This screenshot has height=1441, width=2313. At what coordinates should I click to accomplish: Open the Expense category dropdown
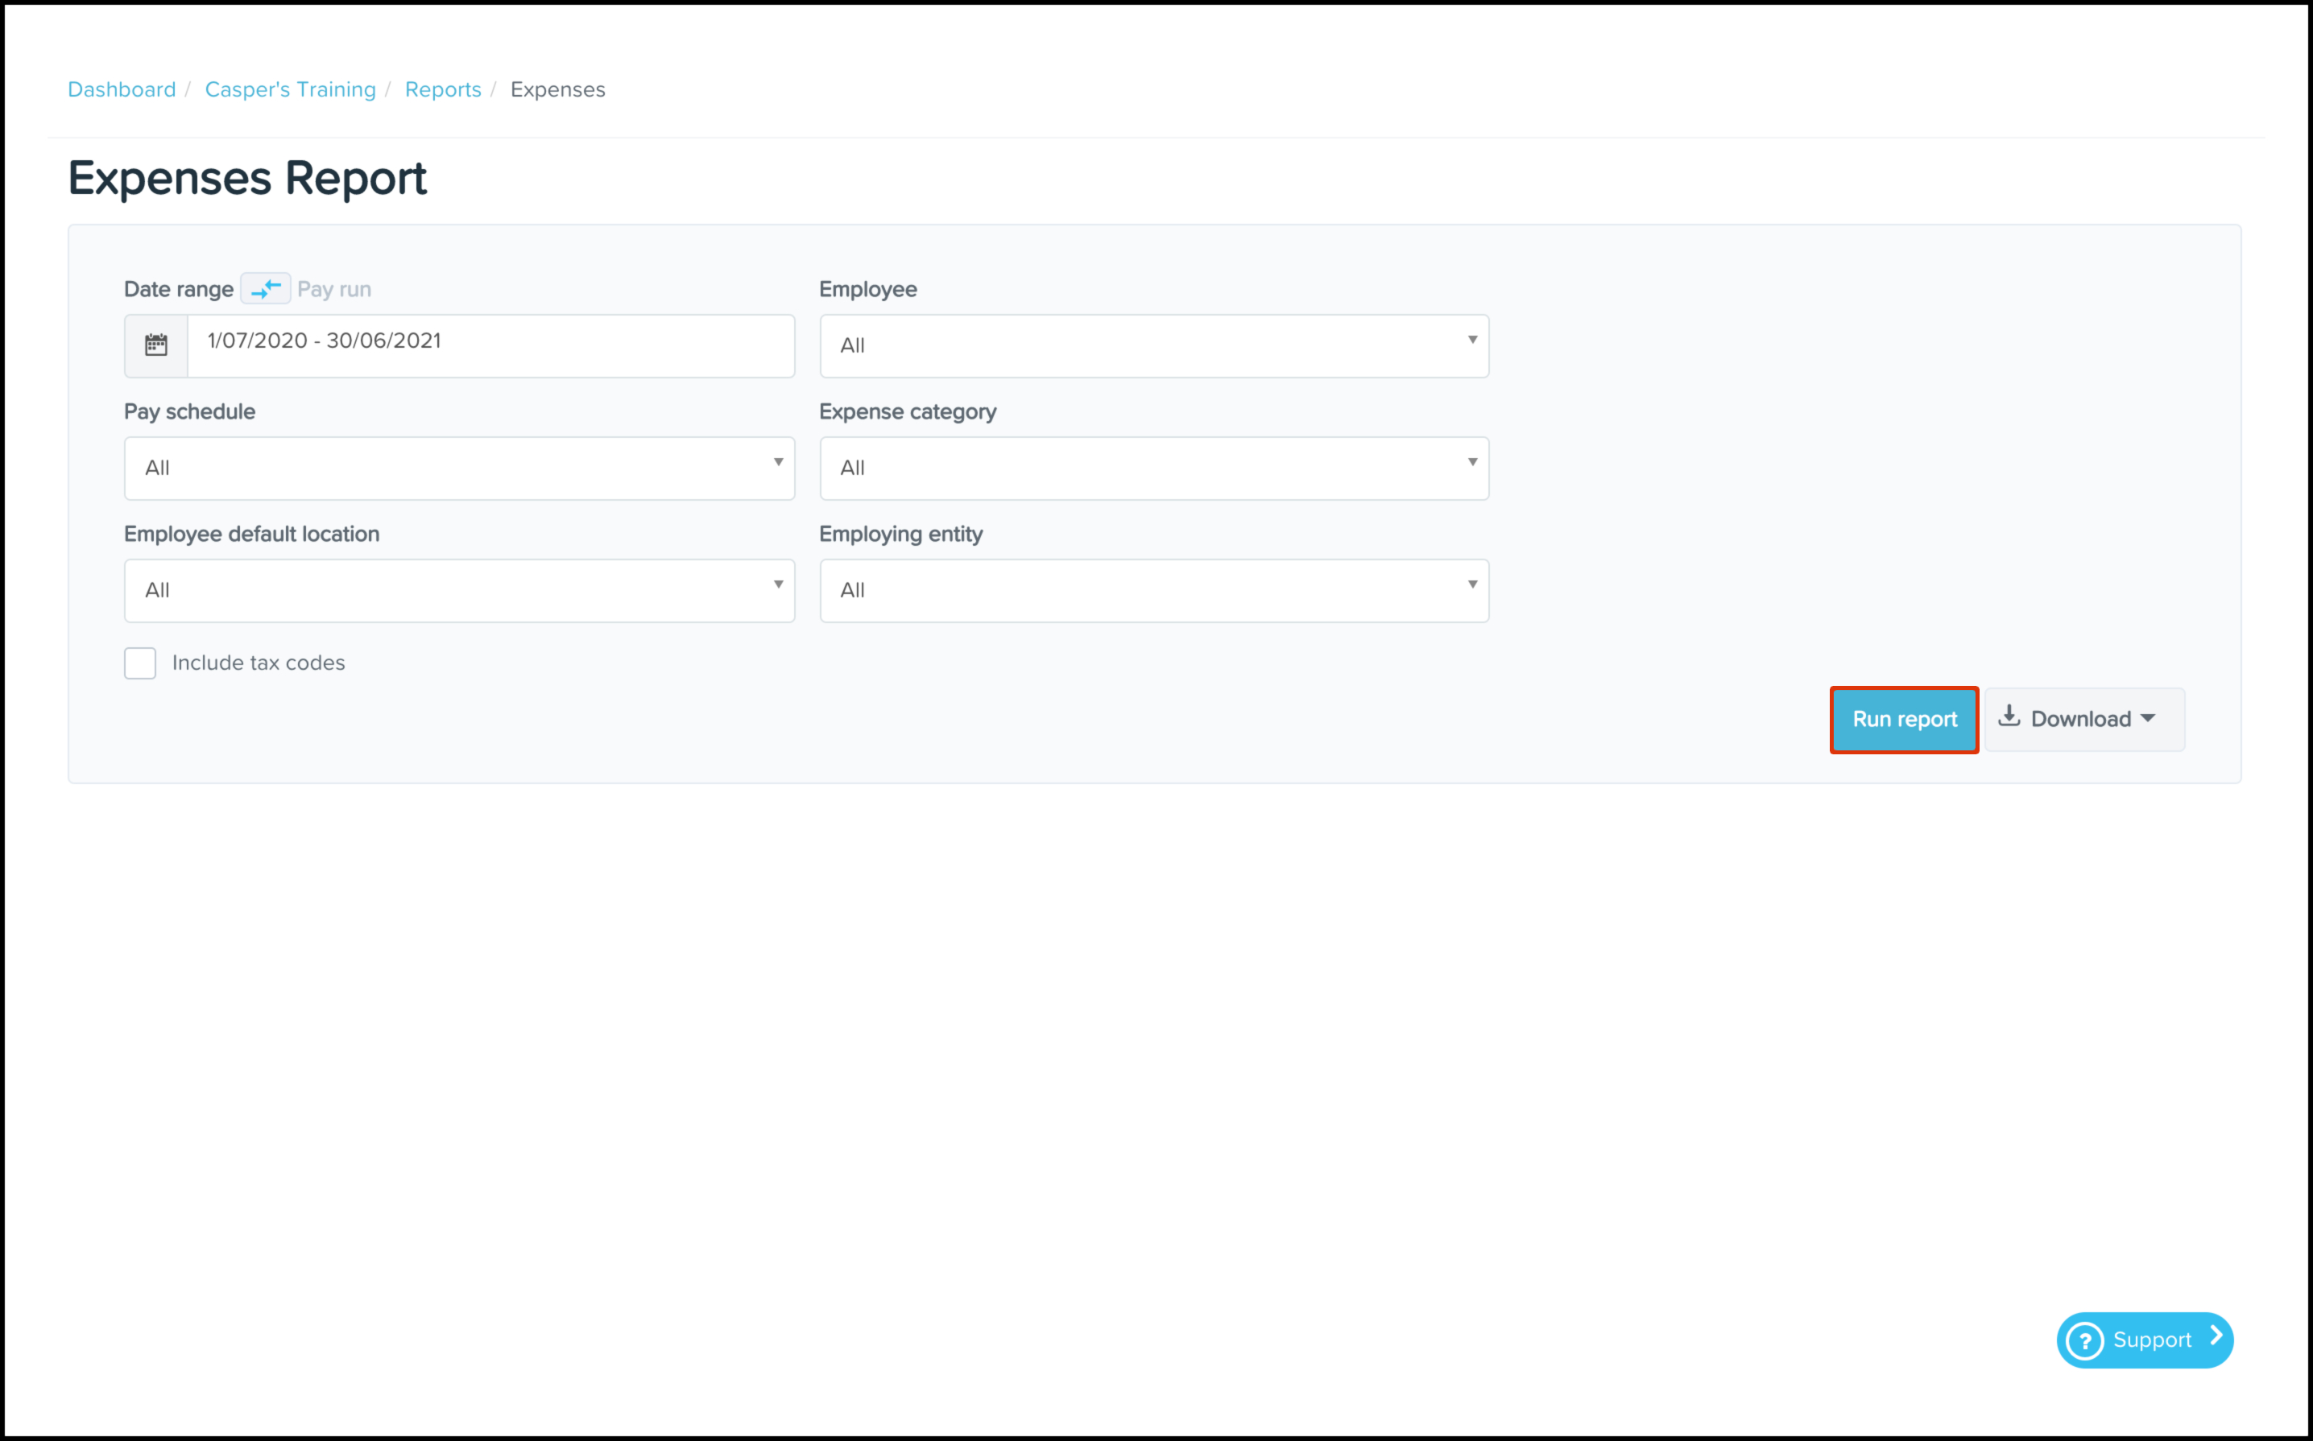[1153, 468]
